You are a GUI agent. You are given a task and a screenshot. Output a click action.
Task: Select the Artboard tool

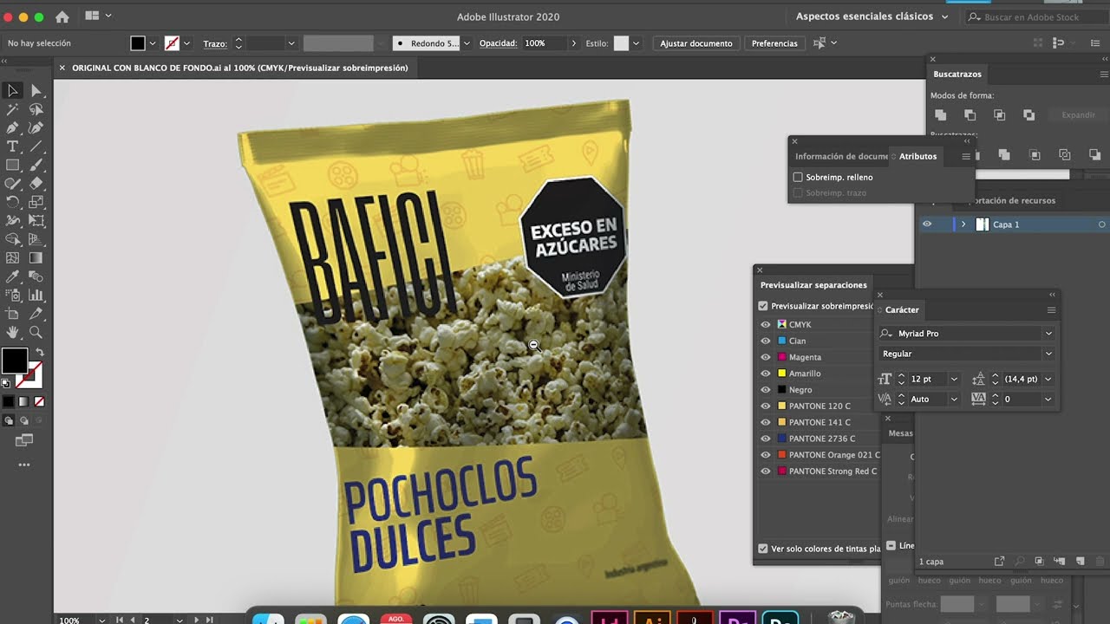click(x=13, y=314)
